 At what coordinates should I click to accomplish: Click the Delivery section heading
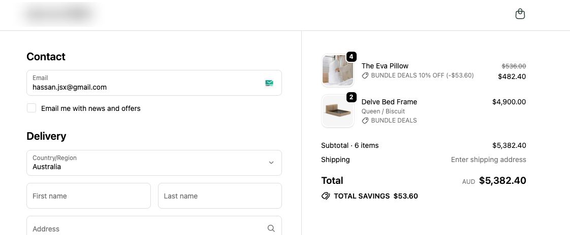(x=46, y=136)
